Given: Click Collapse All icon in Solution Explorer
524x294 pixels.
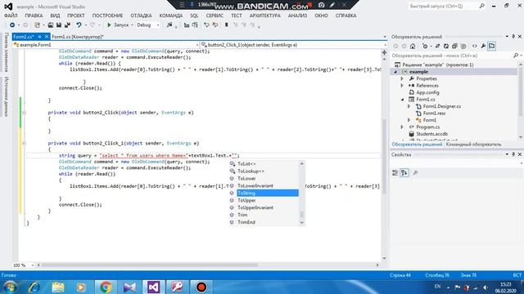Looking at the screenshot, I should (454, 46).
